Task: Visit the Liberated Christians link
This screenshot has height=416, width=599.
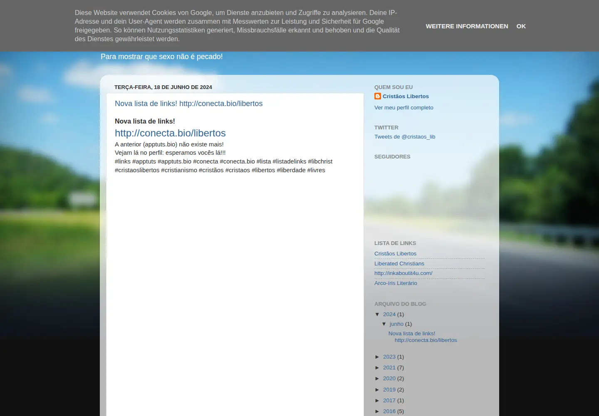Action: 399,263
